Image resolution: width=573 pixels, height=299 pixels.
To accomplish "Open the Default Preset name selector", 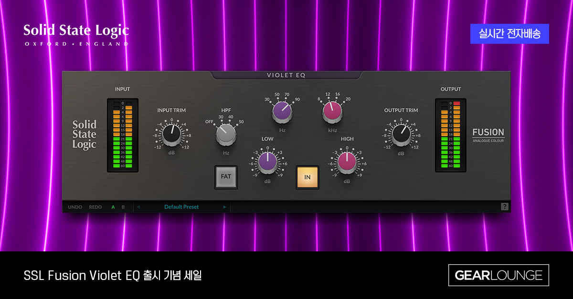I will click(x=181, y=207).
